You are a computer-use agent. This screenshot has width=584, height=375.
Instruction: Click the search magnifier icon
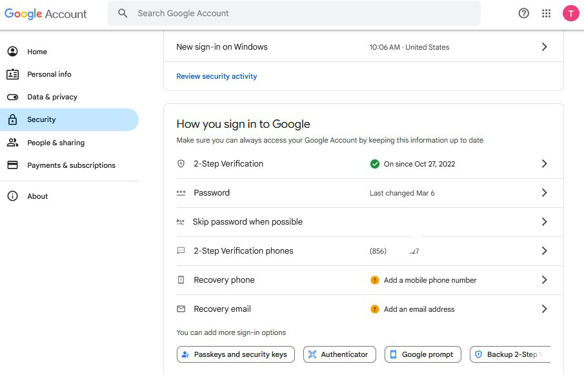(x=123, y=14)
